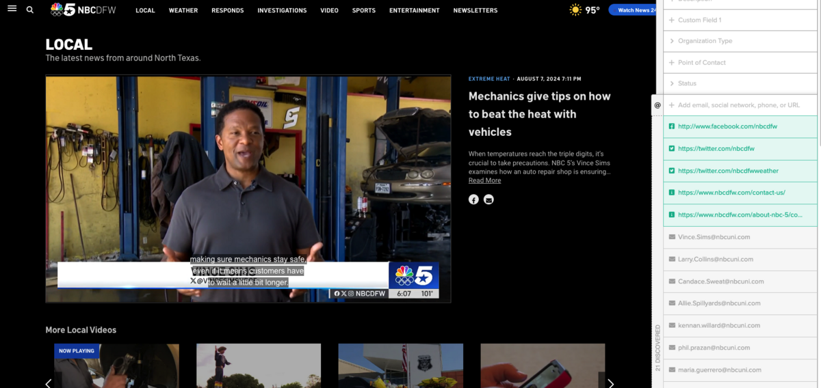Click the Read More link
Screen dimensions: 821x388
pyautogui.click(x=484, y=180)
